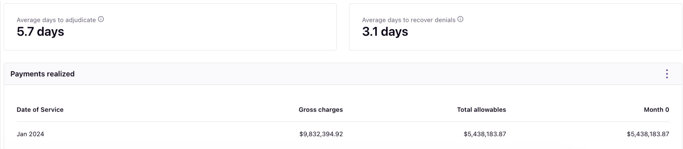Click info icon beside Average days to recover denials

pos(460,19)
